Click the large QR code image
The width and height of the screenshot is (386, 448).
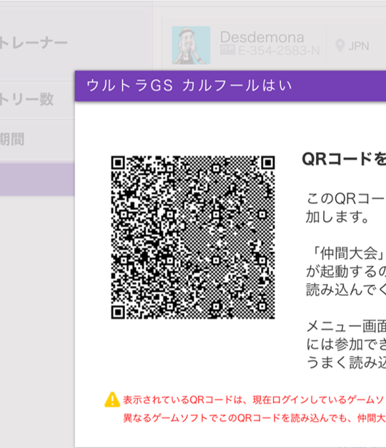pyautogui.click(x=193, y=237)
